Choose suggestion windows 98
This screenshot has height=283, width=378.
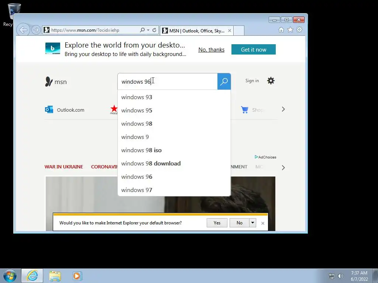[x=174, y=123]
